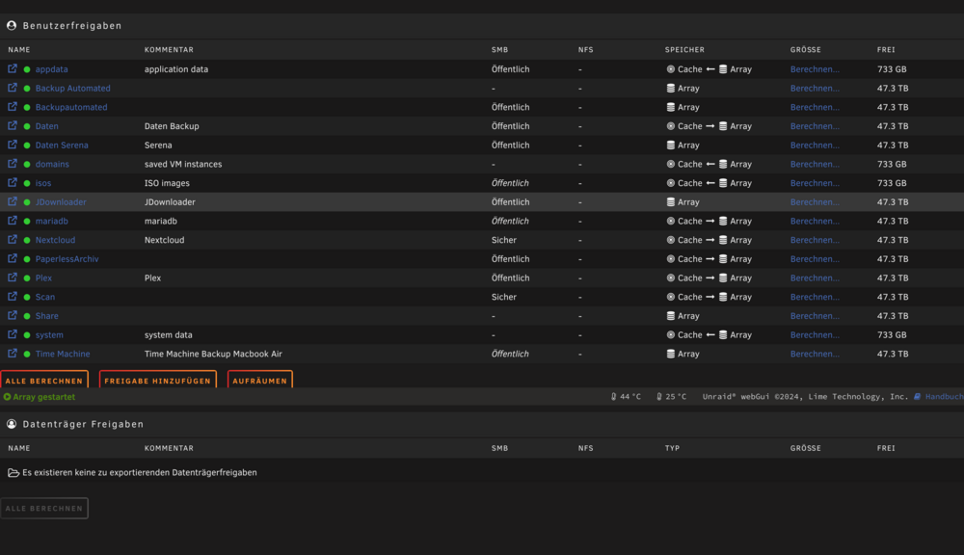The image size is (964, 555).
Task: Open the Handbuch link in footer
Action: (944, 397)
